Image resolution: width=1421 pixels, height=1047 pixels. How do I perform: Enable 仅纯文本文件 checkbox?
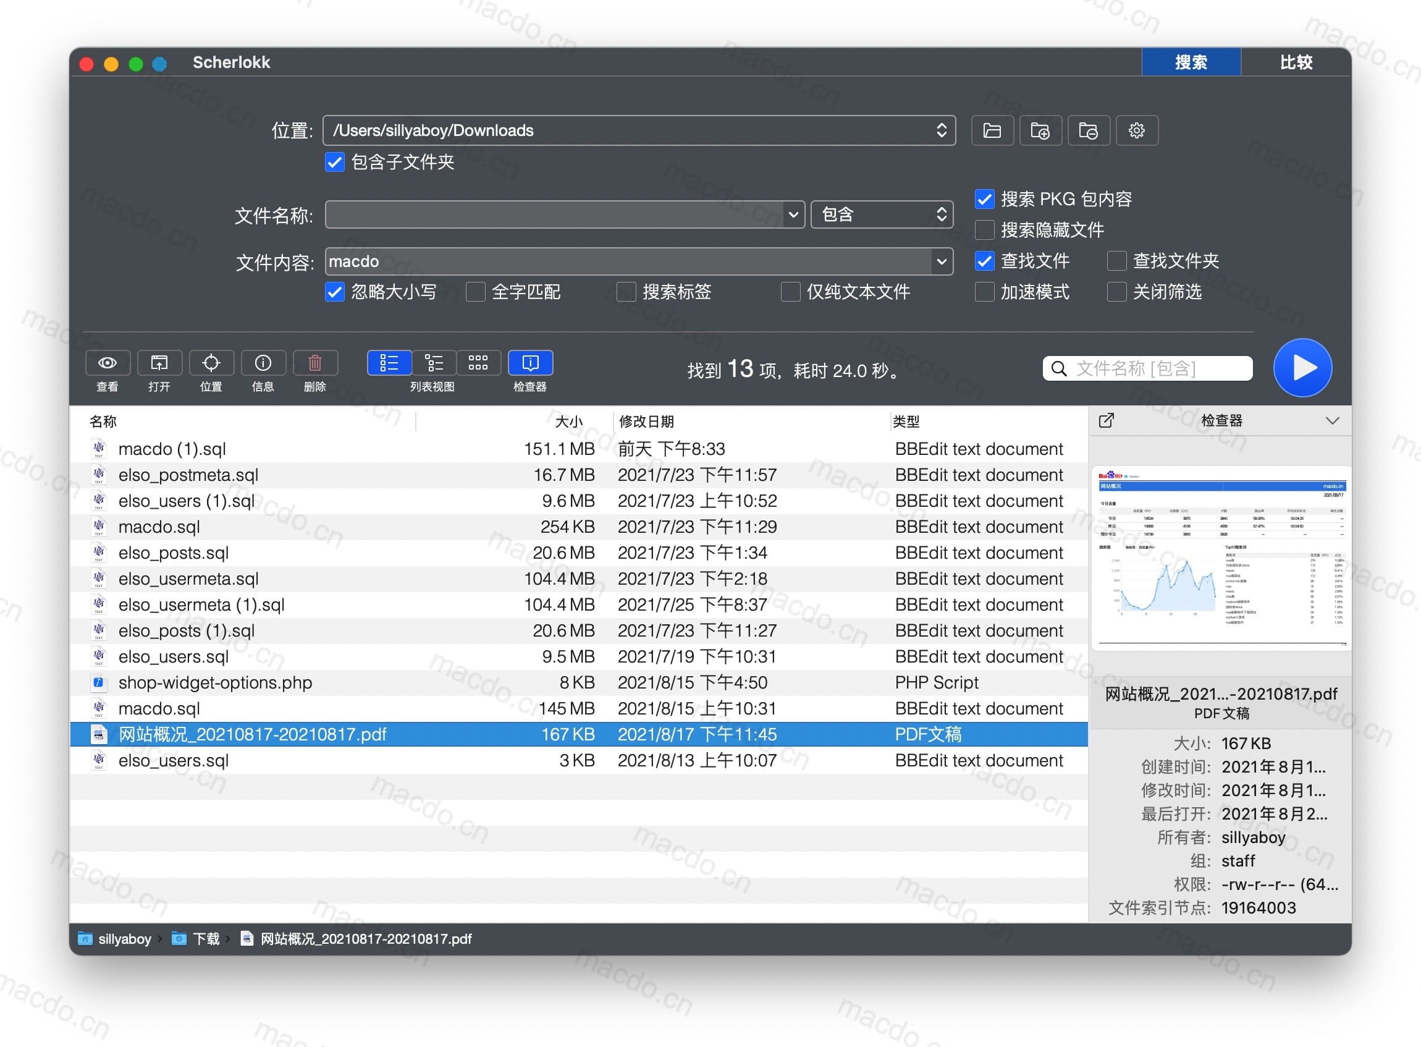790,292
